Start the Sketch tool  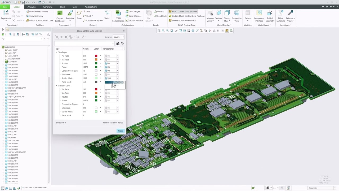[107, 15]
